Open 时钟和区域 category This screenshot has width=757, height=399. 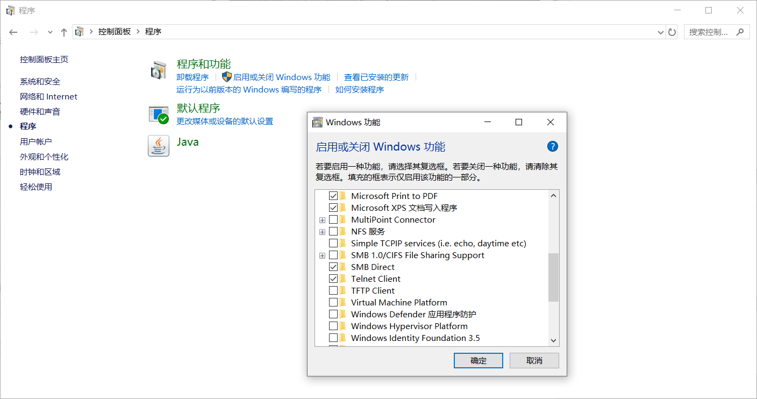(40, 172)
